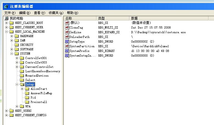Select the AnswerFileMap key
This screenshot has width=214, height=125.
point(41,93)
